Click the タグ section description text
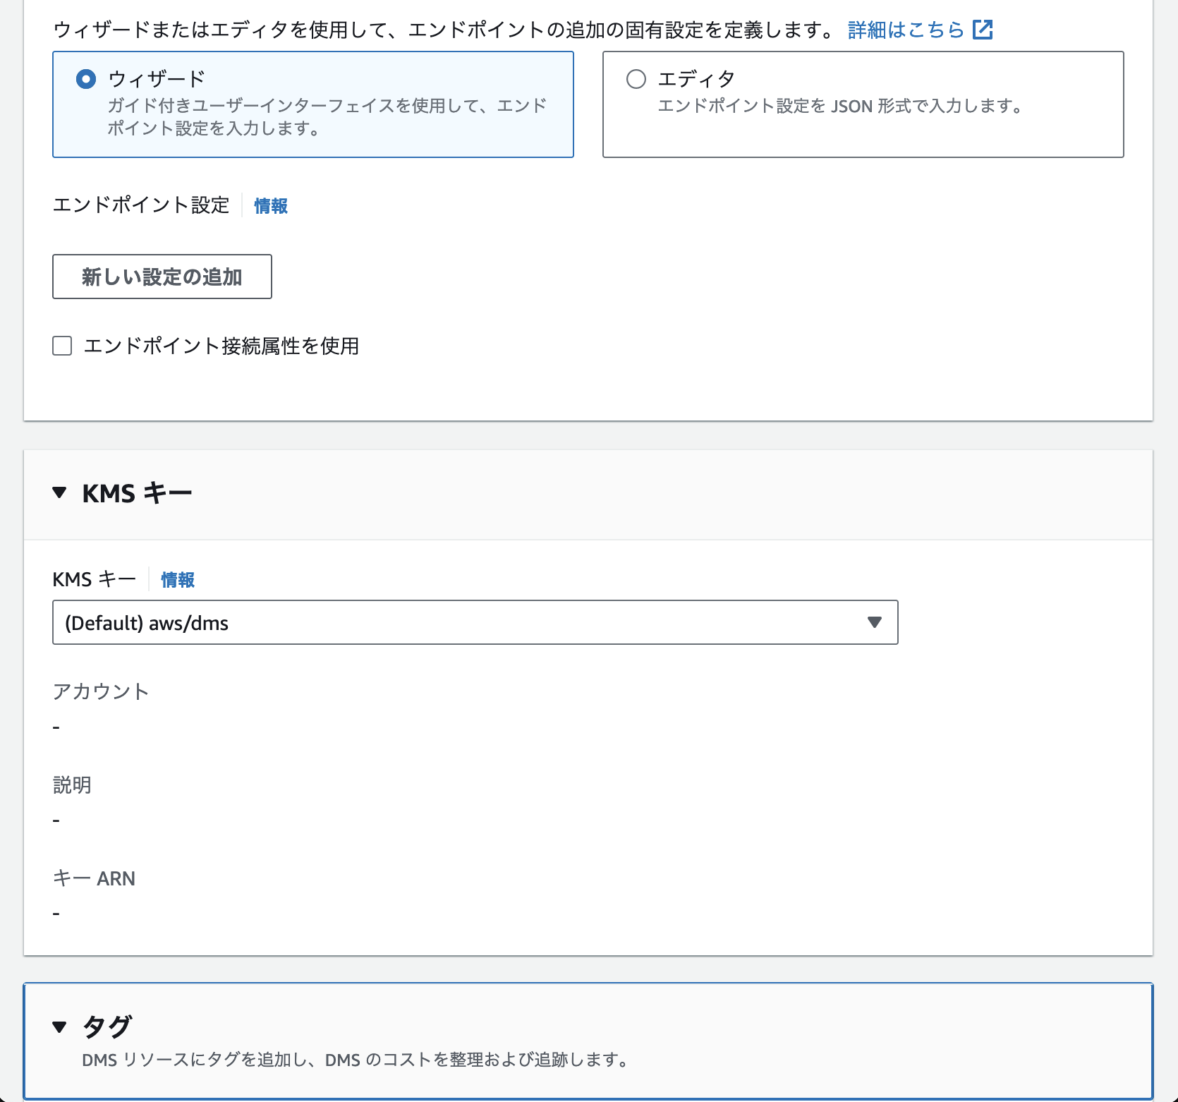Viewport: 1178px width, 1102px height. pyautogui.click(x=355, y=1060)
